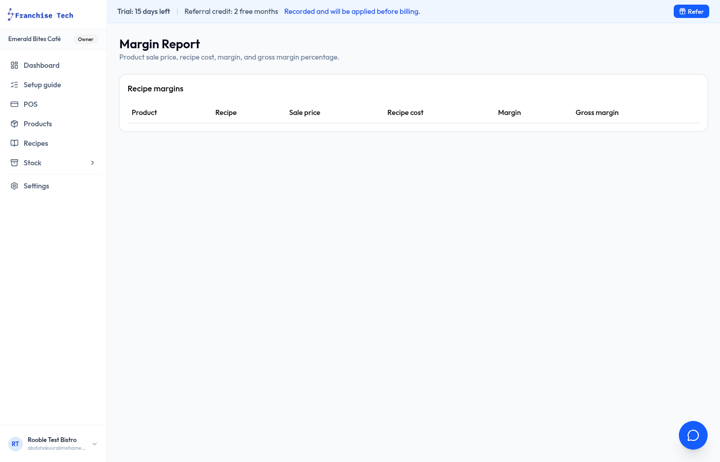Navigate to Products
The image size is (720, 462).
coord(53,124)
